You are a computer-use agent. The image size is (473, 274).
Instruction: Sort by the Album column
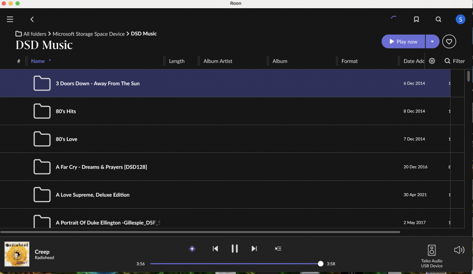[x=280, y=61]
